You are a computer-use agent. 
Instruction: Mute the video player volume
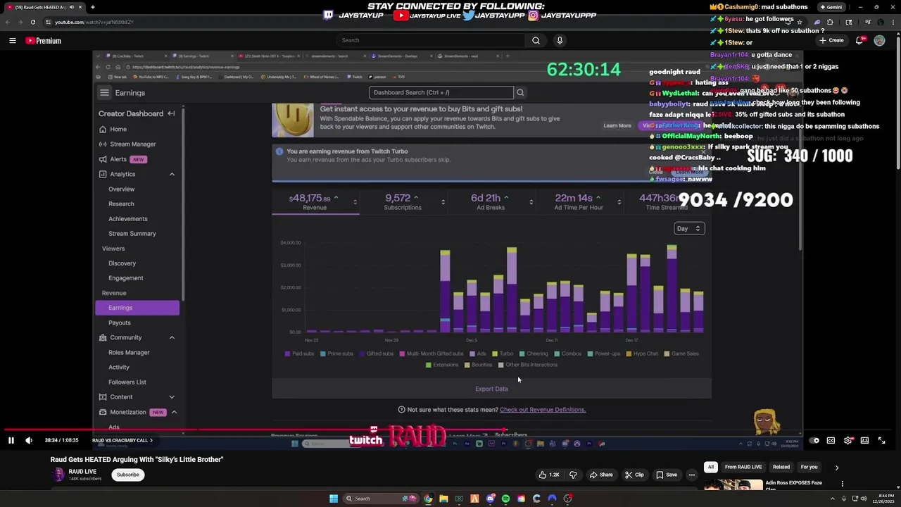click(x=29, y=440)
